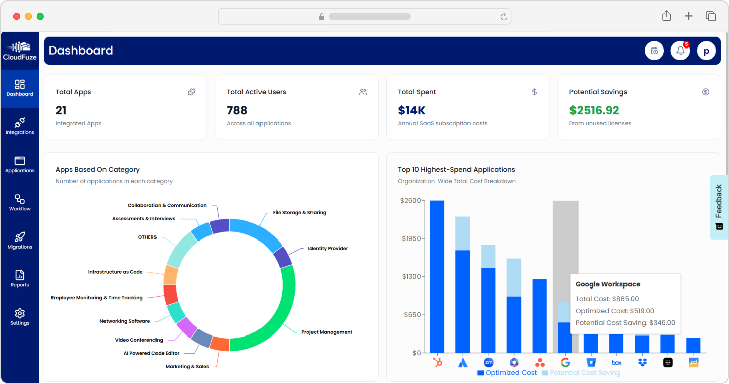Open Settings from the sidebar gear icon
Image resolution: width=729 pixels, height=384 pixels.
(x=20, y=315)
